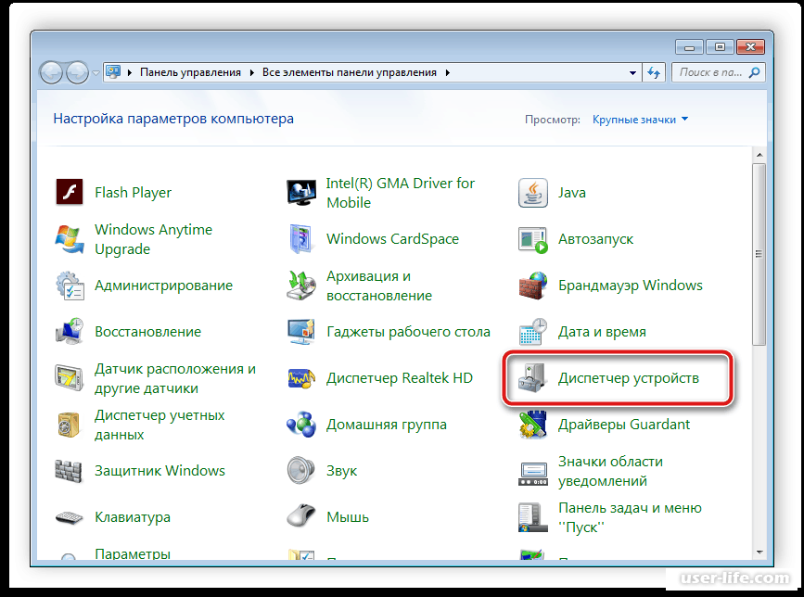Expand the arrow before Панель управления breadcrumb
Viewport: 804px width, 597px height.
pyautogui.click(x=130, y=72)
